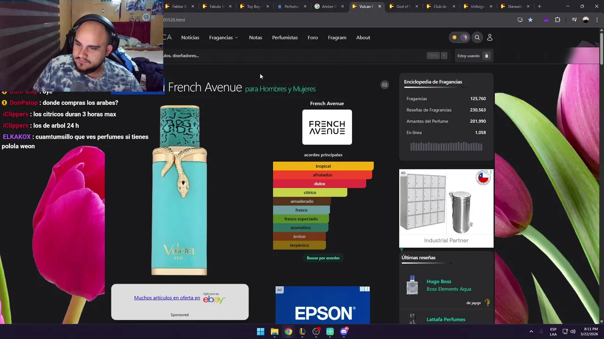Open the green audio app in the taskbar
Screen dimensions: 604x339
(330, 331)
